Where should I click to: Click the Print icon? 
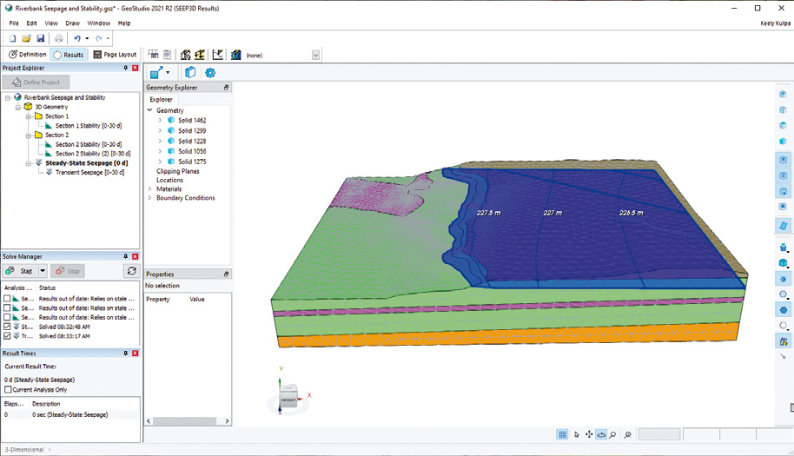[x=59, y=38]
